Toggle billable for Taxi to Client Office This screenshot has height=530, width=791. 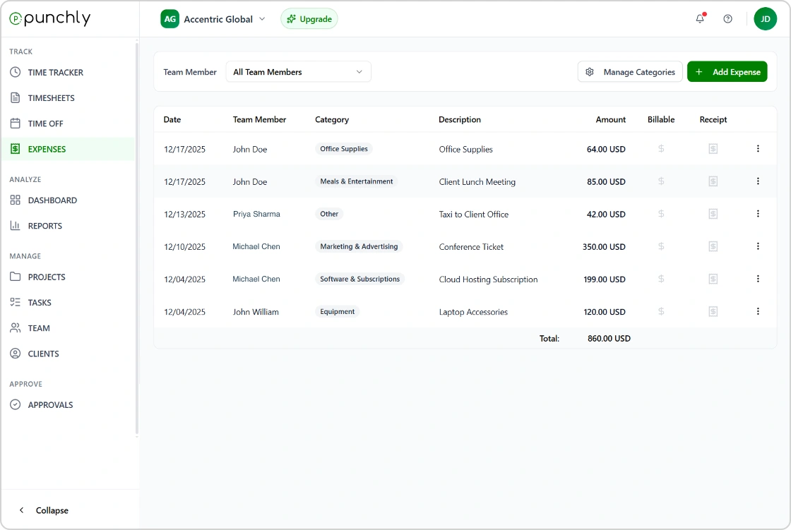pyautogui.click(x=661, y=214)
